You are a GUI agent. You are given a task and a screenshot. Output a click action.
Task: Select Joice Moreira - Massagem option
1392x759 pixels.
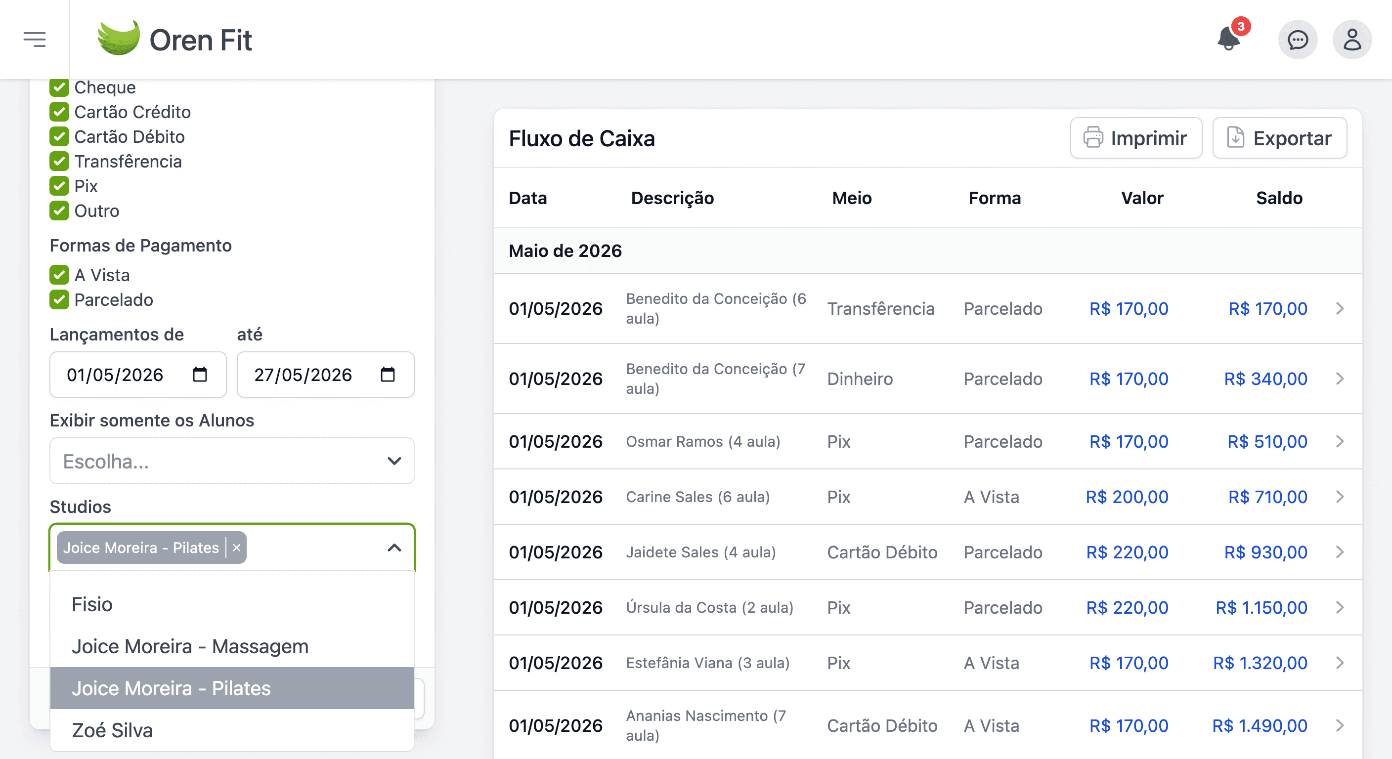[x=232, y=647]
